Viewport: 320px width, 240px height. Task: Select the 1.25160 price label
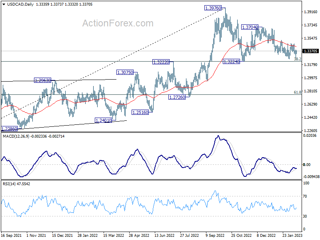(140, 112)
